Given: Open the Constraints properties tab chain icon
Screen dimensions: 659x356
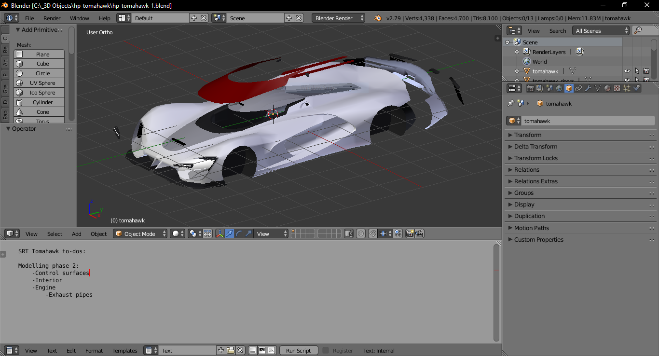Looking at the screenshot, I should 578,88.
